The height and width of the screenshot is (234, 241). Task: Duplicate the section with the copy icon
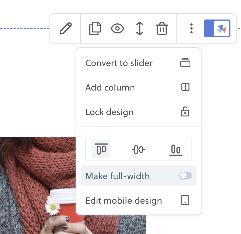click(x=95, y=29)
